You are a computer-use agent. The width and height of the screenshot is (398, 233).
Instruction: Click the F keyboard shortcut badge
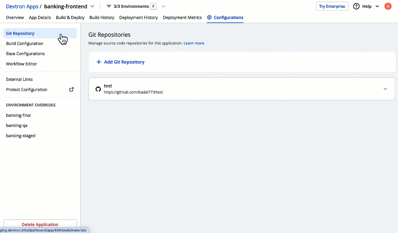pos(153,6)
